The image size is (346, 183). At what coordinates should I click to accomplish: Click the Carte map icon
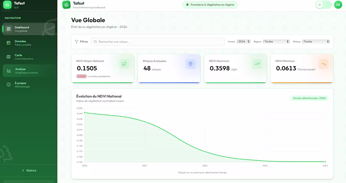click(8, 57)
